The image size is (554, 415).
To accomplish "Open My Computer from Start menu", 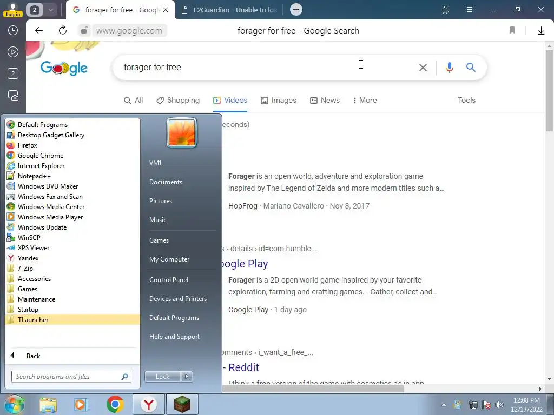I will 169,259.
